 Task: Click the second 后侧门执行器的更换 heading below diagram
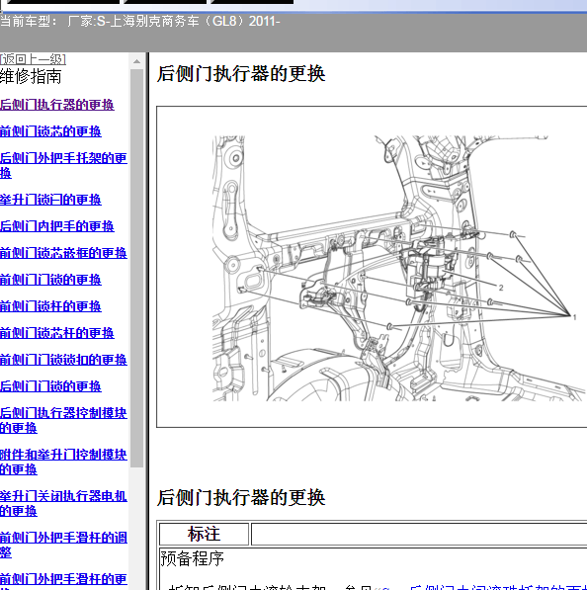241,498
